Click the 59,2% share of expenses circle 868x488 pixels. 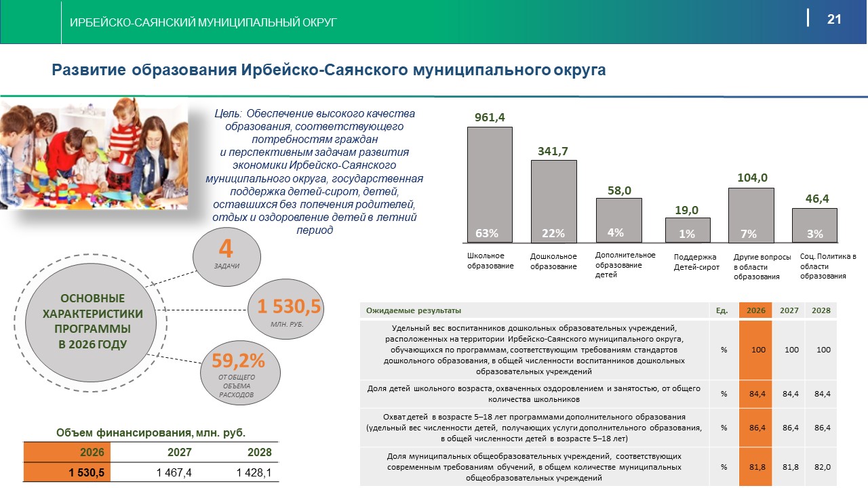click(x=238, y=373)
